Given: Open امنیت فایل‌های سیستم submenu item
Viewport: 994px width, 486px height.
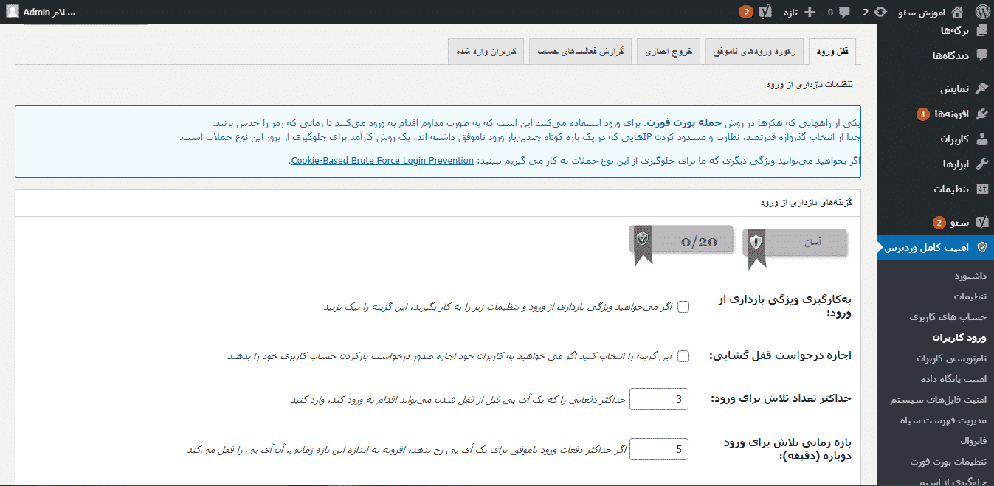Looking at the screenshot, I should click(x=939, y=400).
